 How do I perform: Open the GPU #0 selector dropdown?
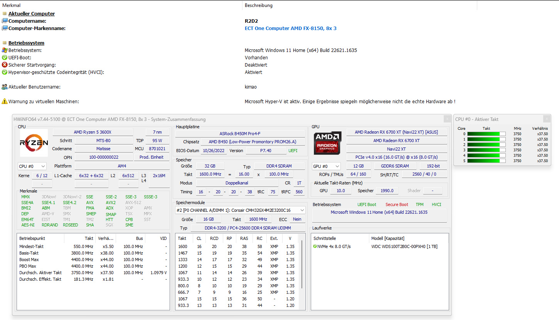(327, 166)
